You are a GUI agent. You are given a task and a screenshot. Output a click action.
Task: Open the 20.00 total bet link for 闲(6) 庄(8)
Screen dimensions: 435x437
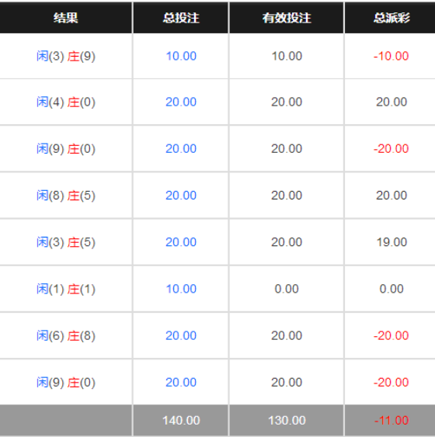[181, 335]
